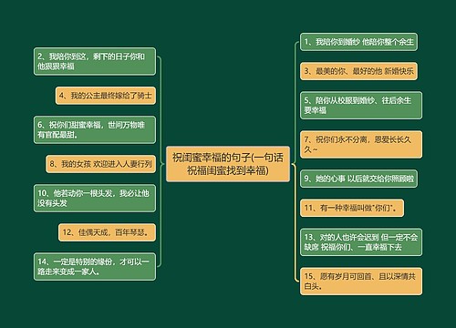
Task: Click node 15、愿有岁月可回首
Action: (x=361, y=282)
